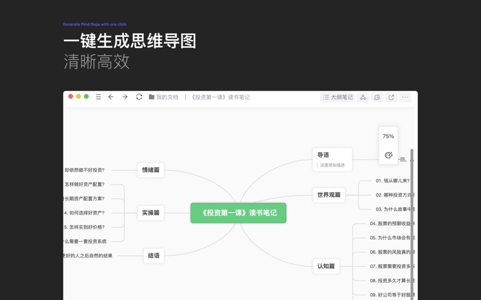This screenshot has height=300, width=481.
Task: Open the 75% zoom level control
Action: pyautogui.click(x=388, y=136)
